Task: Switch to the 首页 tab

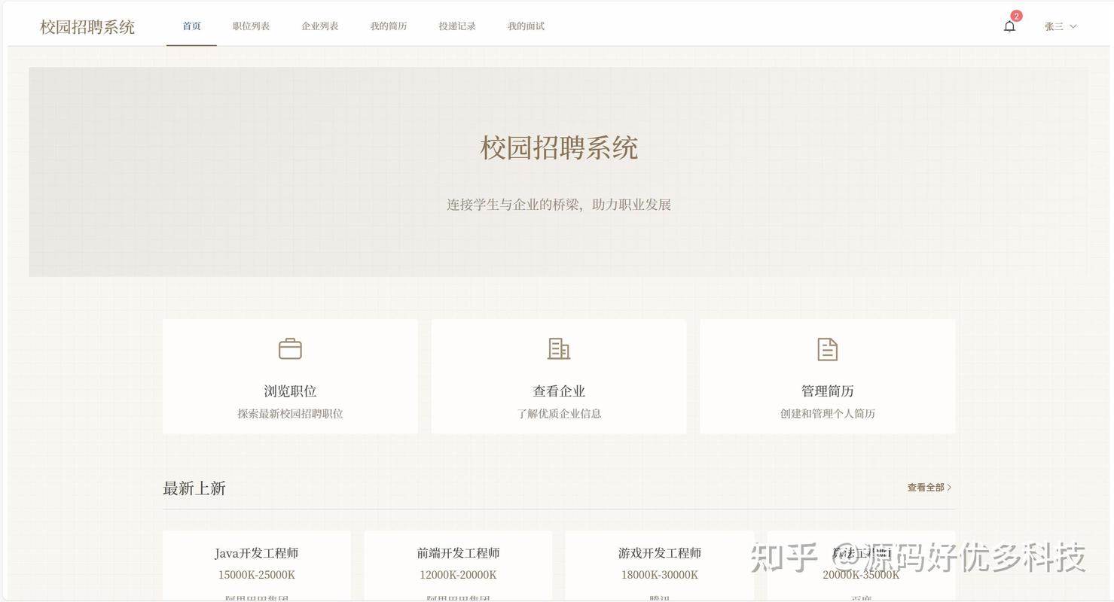Action: (x=191, y=26)
